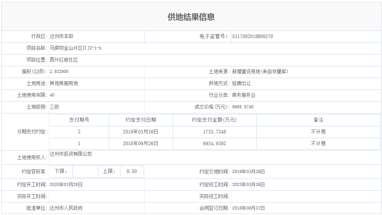Select the land user 达州市投资有限公司
382x215 pixels.
coord(71,154)
